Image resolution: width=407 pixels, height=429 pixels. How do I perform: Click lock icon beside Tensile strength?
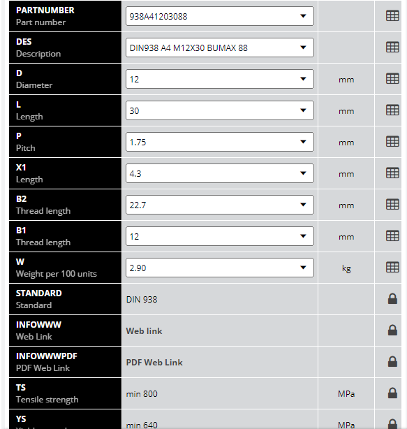click(x=392, y=393)
